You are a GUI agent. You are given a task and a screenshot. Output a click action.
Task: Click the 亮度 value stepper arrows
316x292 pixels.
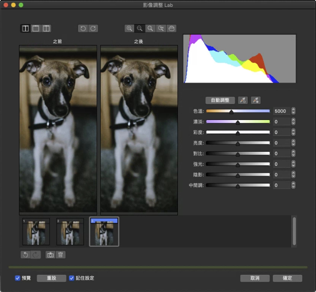294,143
